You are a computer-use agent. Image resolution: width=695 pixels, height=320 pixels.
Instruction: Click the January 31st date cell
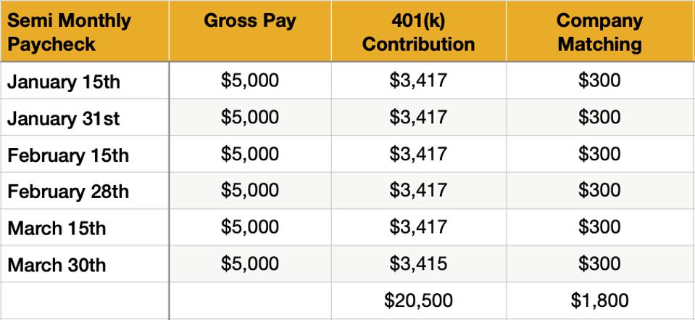pyautogui.click(x=64, y=118)
